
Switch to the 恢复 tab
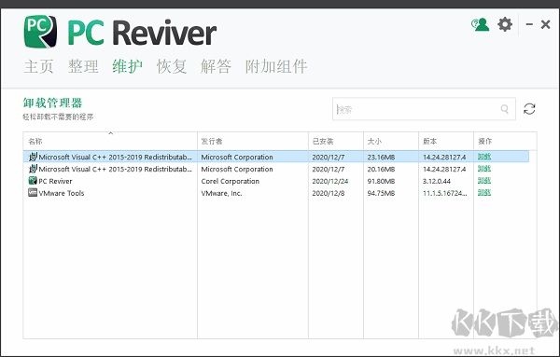tap(172, 66)
